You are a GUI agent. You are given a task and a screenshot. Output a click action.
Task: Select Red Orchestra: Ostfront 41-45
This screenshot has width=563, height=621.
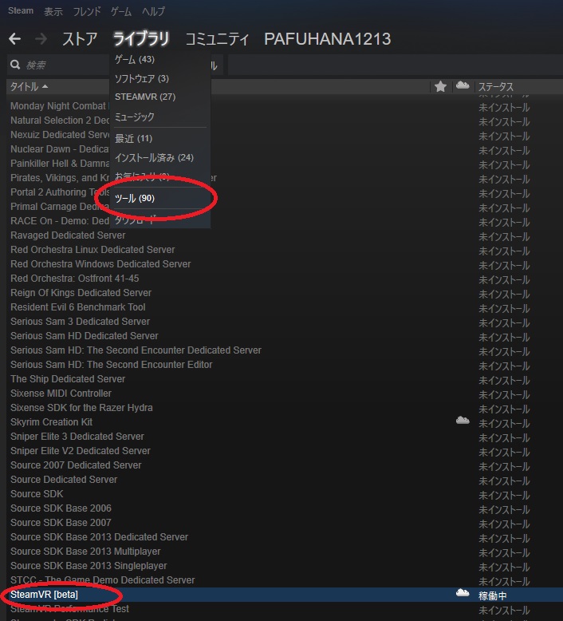pyautogui.click(x=75, y=279)
